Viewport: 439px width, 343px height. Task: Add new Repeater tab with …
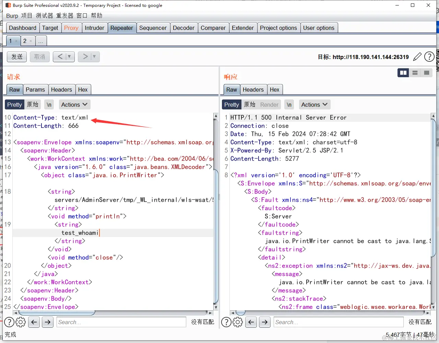(x=41, y=41)
